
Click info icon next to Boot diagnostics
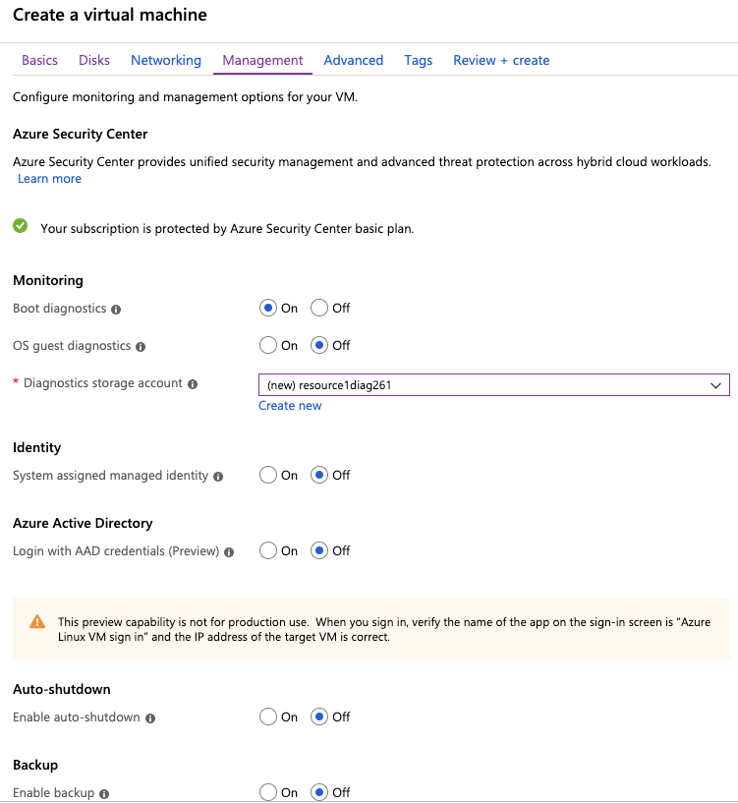tap(116, 310)
